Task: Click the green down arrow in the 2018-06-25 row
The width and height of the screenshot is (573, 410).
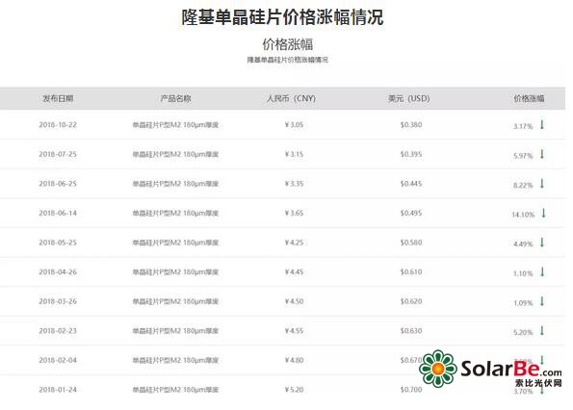Action: tap(542, 183)
